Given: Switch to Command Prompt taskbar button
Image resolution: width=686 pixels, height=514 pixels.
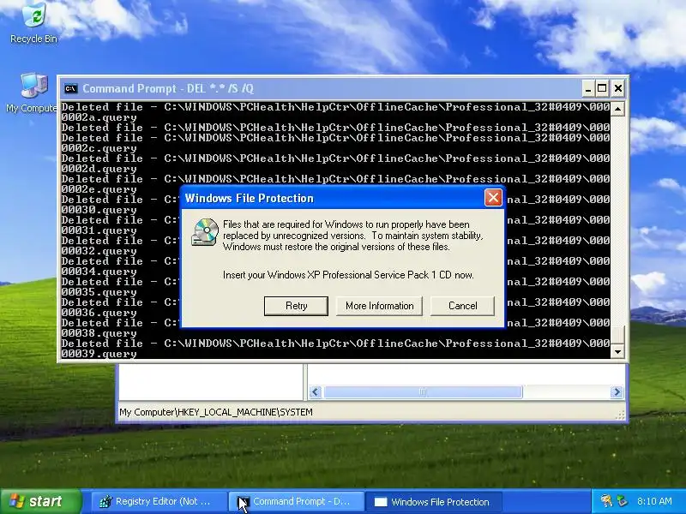Looking at the screenshot, I should coord(296,502).
